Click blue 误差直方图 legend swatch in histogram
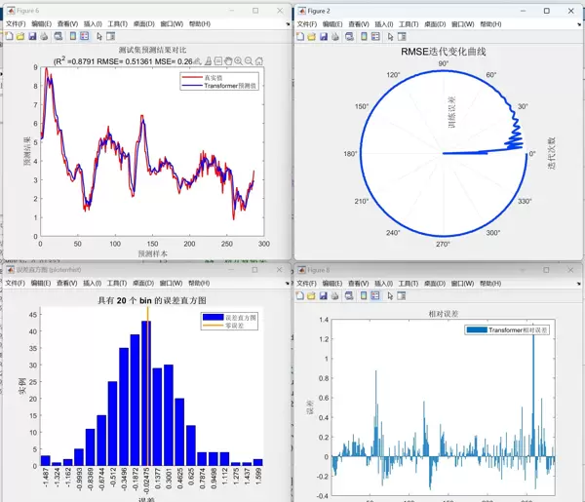This screenshot has width=585, height=502. (x=212, y=318)
